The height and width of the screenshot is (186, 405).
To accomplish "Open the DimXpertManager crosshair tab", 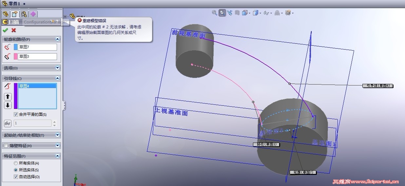I will (33, 14).
